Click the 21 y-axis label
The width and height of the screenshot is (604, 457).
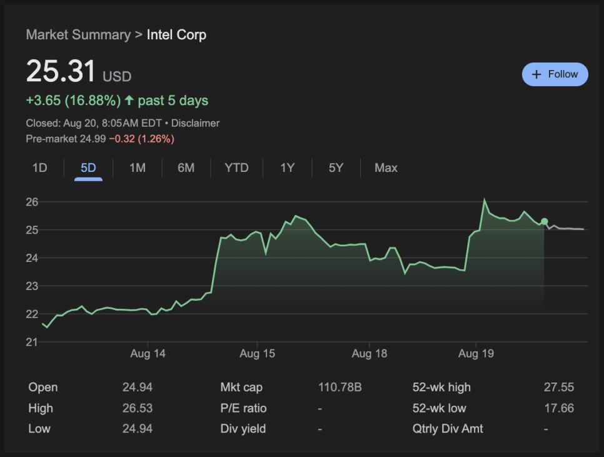[32, 342]
